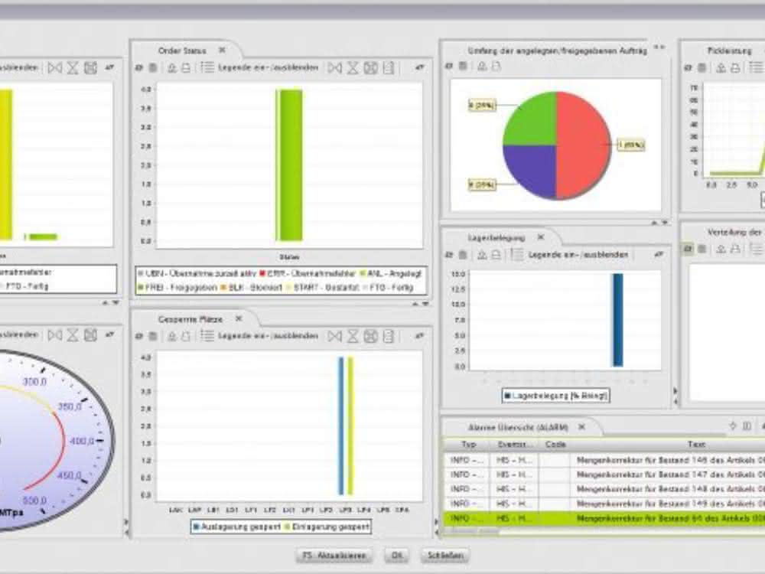Click the refresh icon in Order Status toolbar
The image size is (765, 574).
(x=139, y=68)
